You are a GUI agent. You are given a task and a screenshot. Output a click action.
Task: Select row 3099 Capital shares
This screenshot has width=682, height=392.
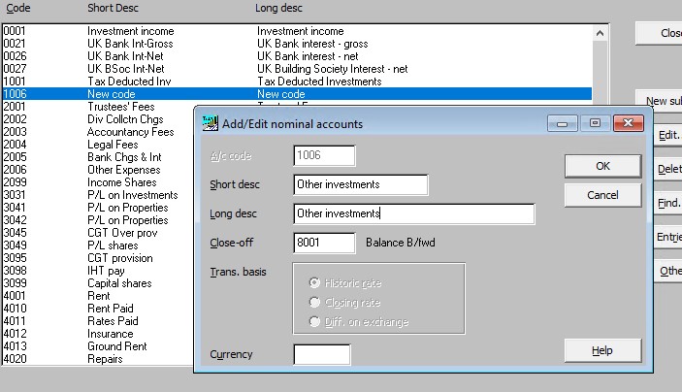click(x=98, y=283)
